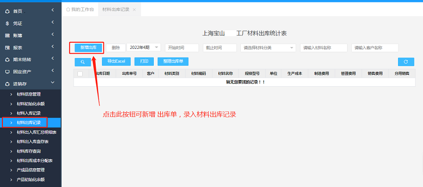Click the 开始时间 date field
Image resolution: width=423 pixels, height=187 pixels.
[x=182, y=48]
